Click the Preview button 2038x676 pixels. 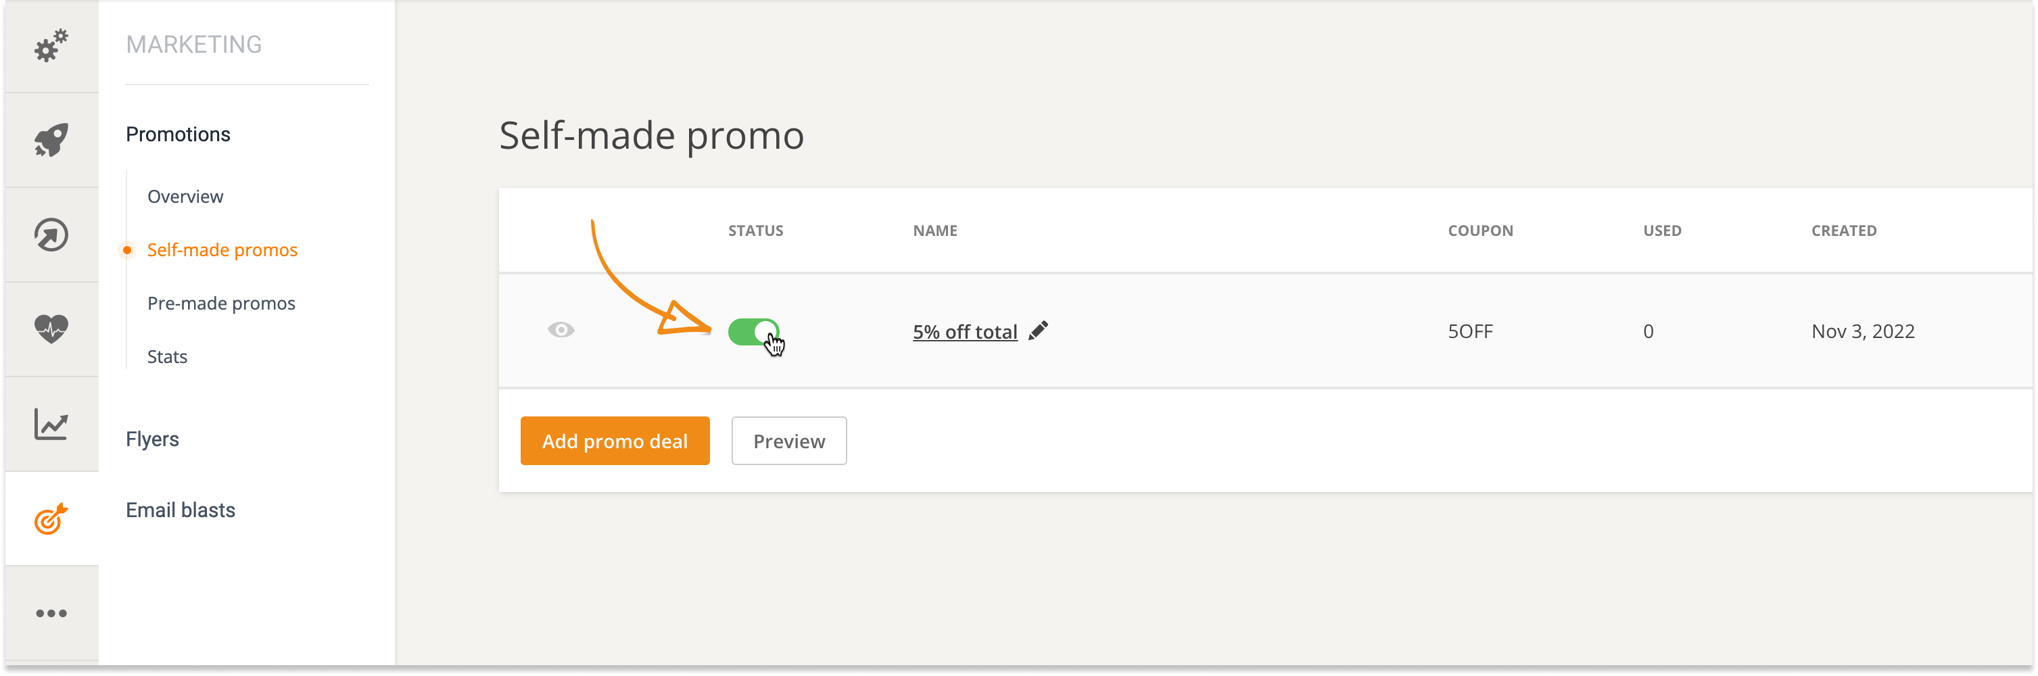coord(789,441)
